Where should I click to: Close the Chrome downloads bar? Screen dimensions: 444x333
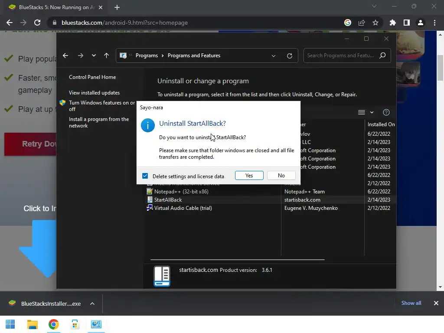point(436,303)
